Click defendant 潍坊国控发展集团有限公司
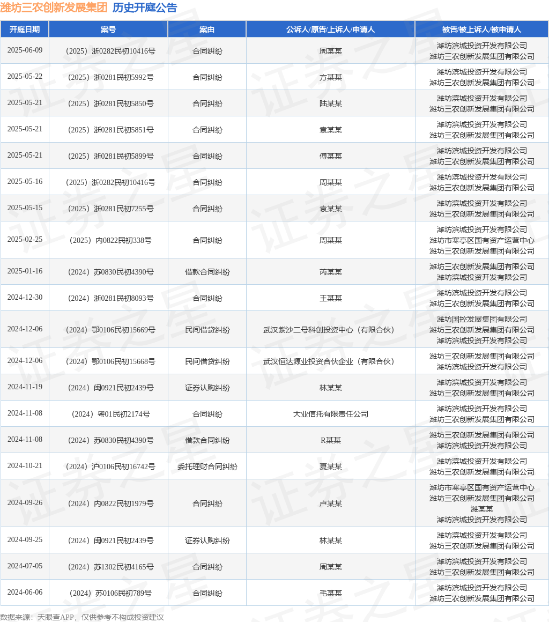The width and height of the screenshot is (549, 622). coord(481,320)
